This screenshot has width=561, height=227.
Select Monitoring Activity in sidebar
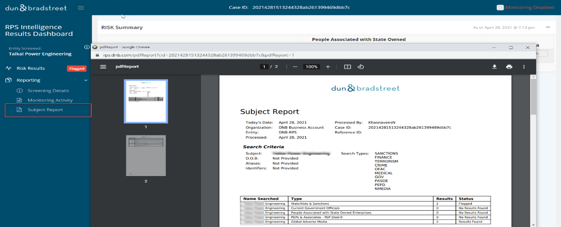click(50, 100)
